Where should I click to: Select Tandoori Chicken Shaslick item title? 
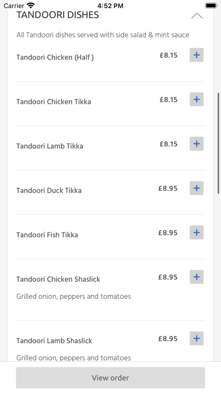tap(58, 279)
